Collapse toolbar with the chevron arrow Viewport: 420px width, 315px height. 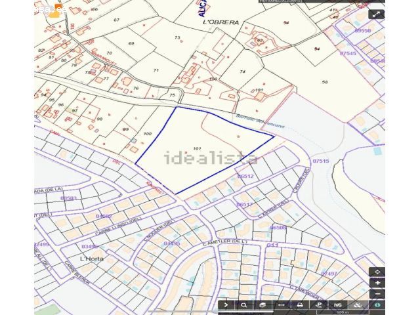[226, 304]
